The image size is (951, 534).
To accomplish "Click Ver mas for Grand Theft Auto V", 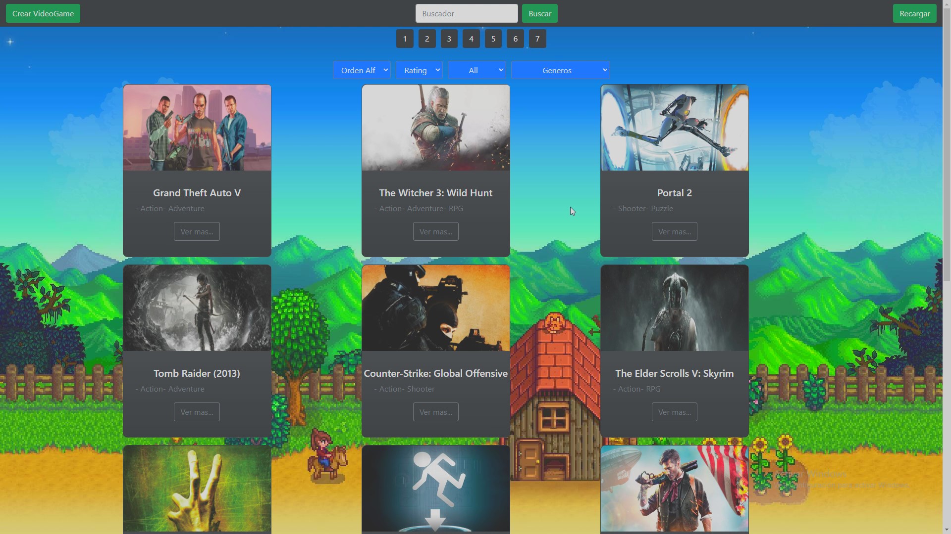I will click(x=197, y=231).
